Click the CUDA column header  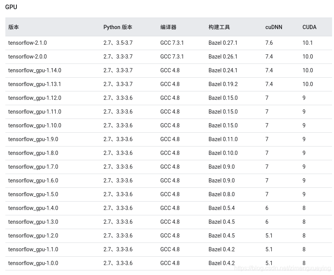(309, 27)
